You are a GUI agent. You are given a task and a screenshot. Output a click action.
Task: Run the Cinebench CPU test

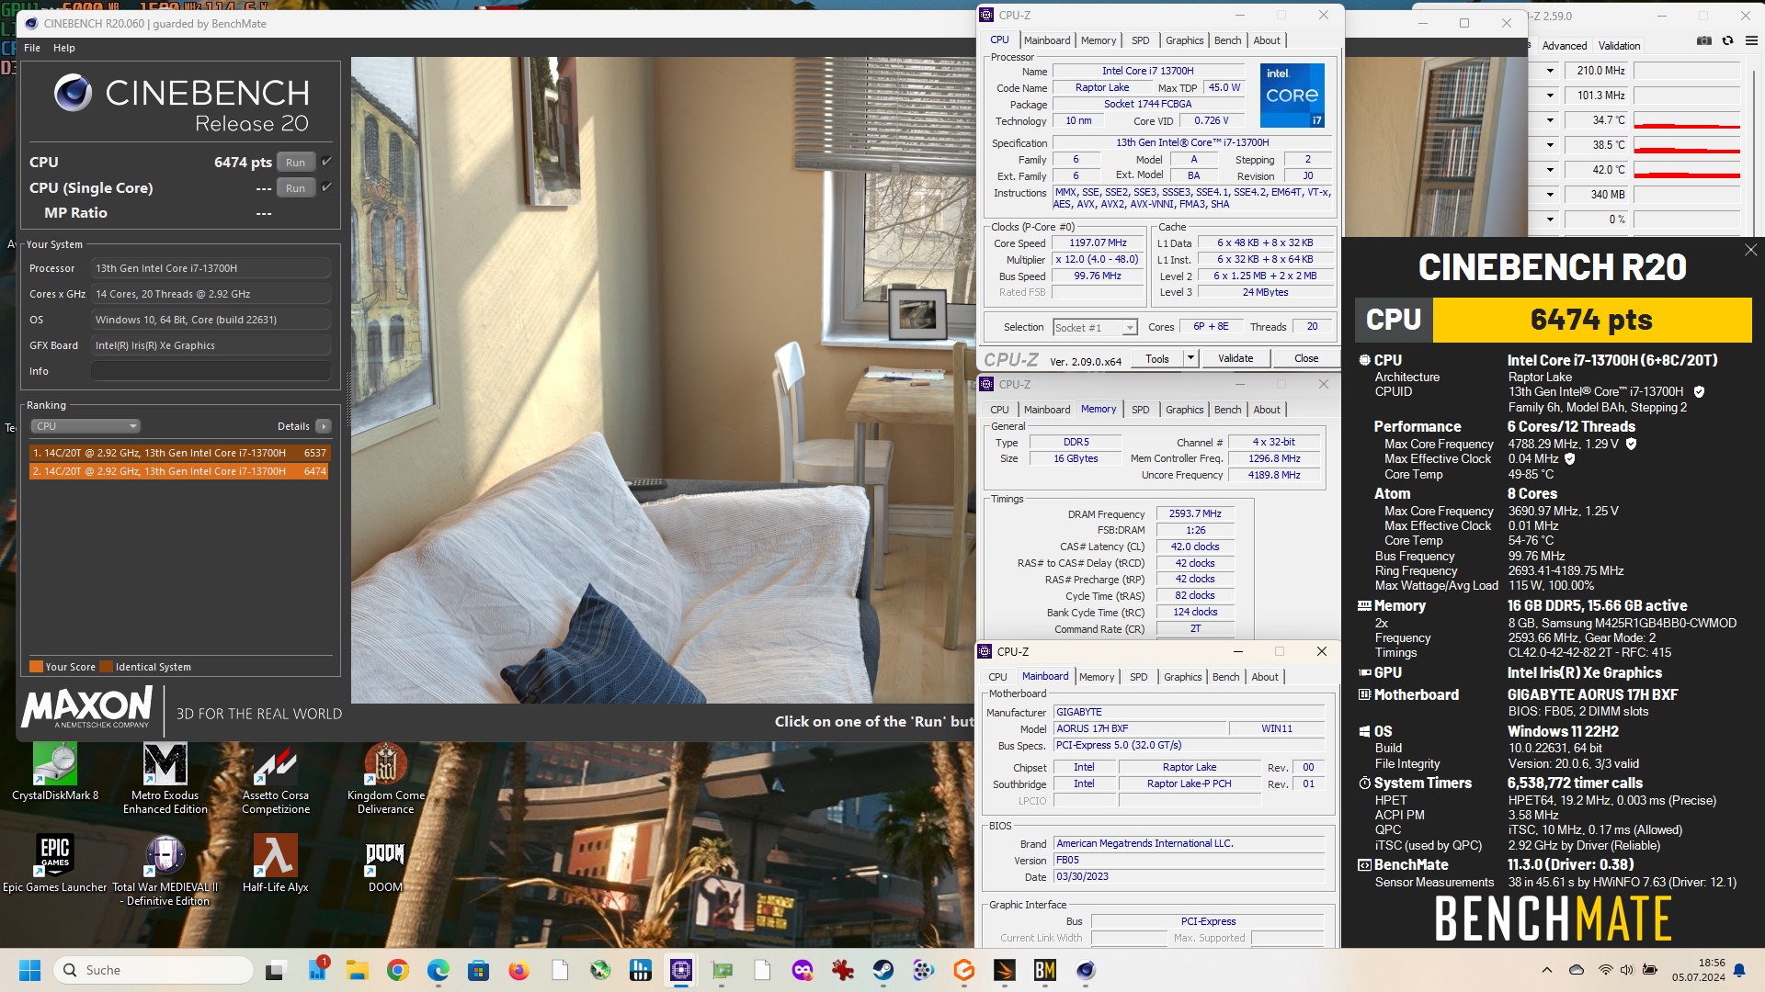(x=295, y=163)
